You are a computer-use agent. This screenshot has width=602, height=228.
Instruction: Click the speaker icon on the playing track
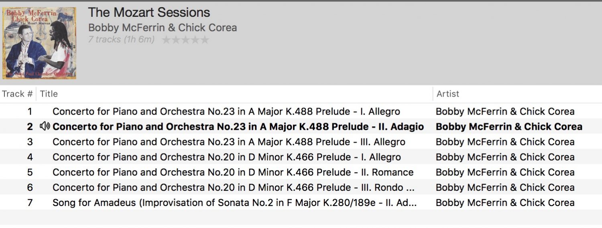[x=45, y=127]
